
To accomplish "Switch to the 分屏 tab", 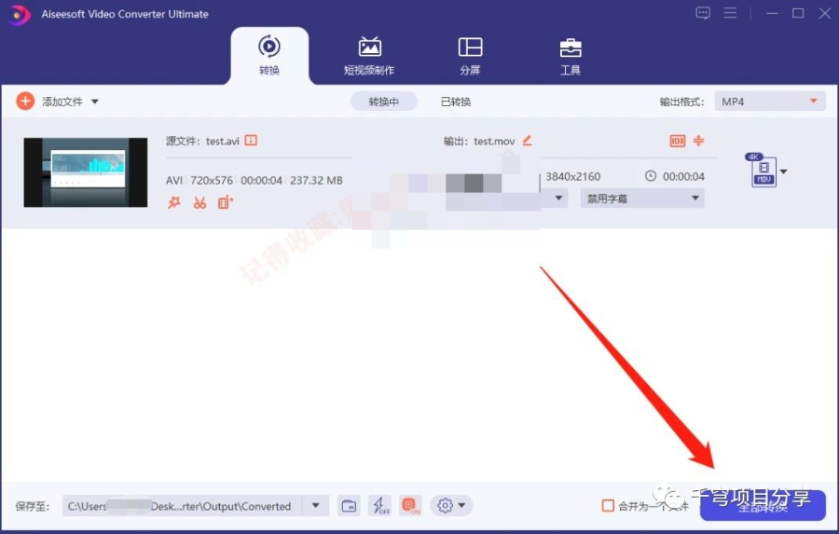I will click(470, 56).
